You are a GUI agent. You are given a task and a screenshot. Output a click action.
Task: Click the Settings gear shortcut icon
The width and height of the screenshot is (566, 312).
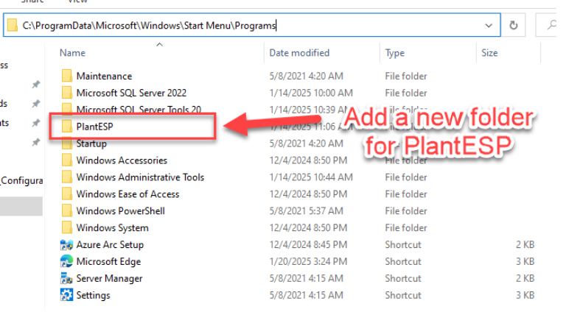click(66, 295)
